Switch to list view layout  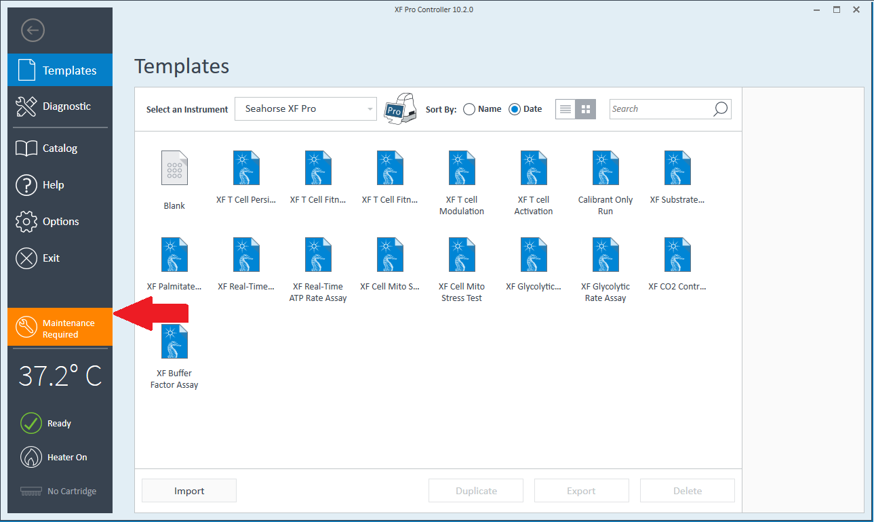tap(565, 109)
